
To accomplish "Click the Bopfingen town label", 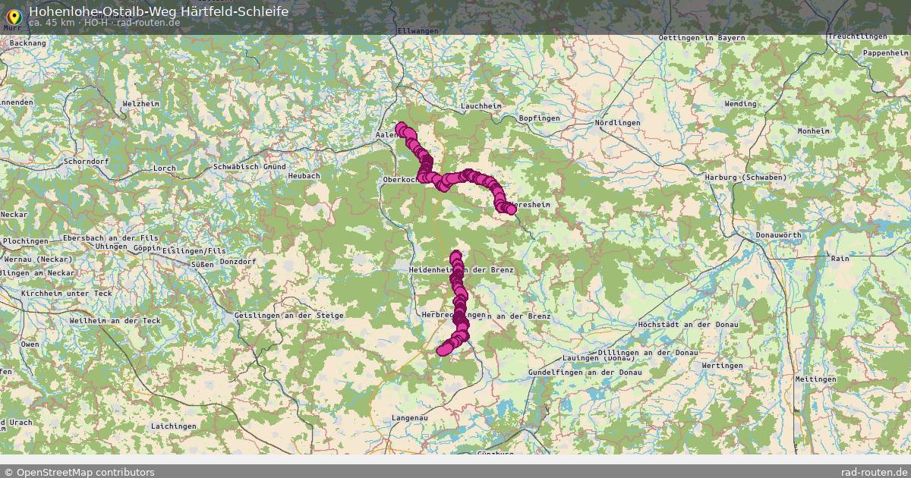I will coord(538,118).
